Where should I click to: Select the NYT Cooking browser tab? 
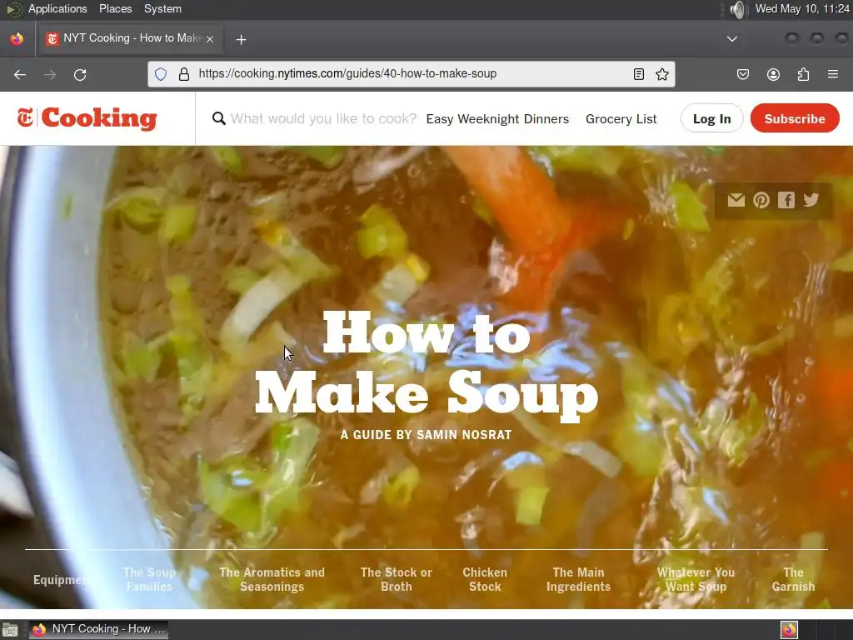click(131, 38)
